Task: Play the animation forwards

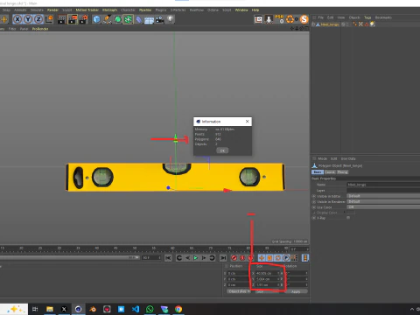Action: (x=196, y=258)
